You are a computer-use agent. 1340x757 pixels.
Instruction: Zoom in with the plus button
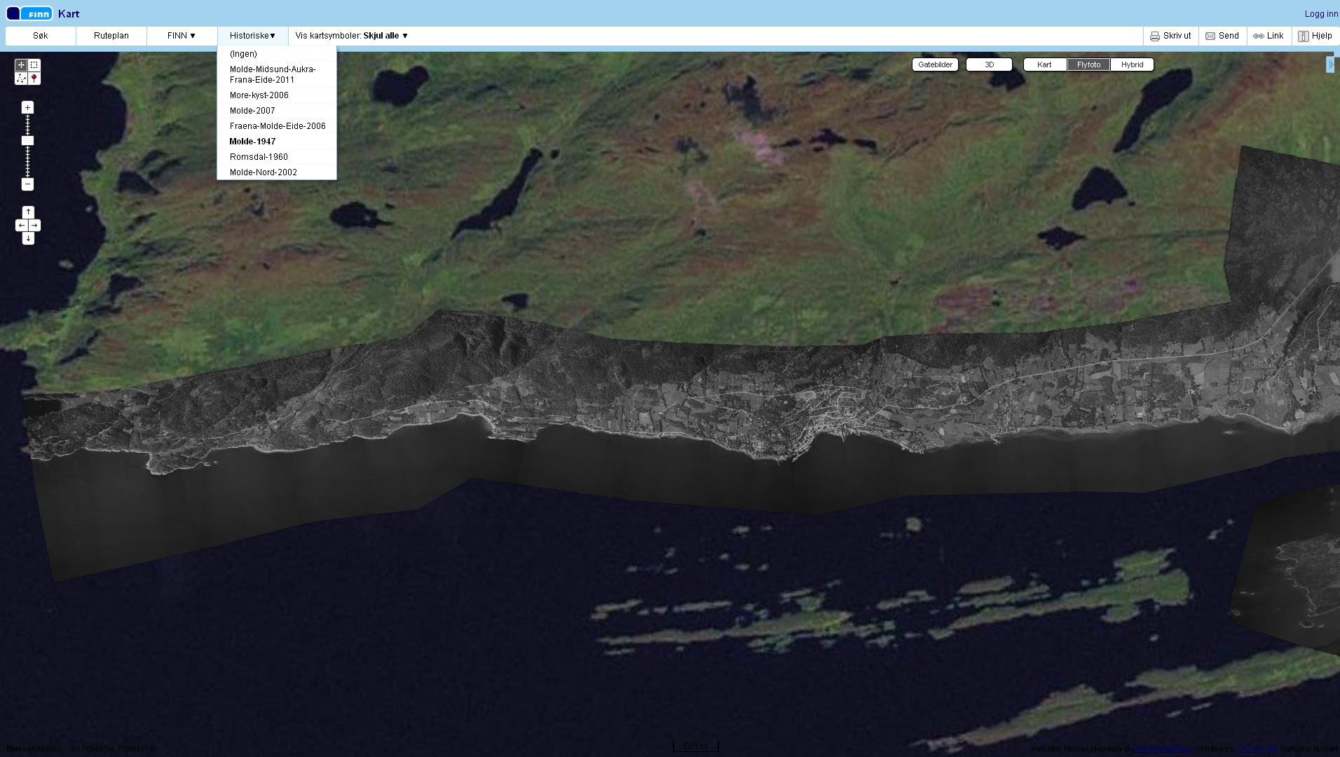(27, 107)
